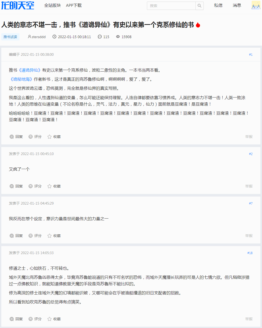Viewport: 262px width, 328px height.
Task: Click reply icon on post #2
Action: point(12,186)
